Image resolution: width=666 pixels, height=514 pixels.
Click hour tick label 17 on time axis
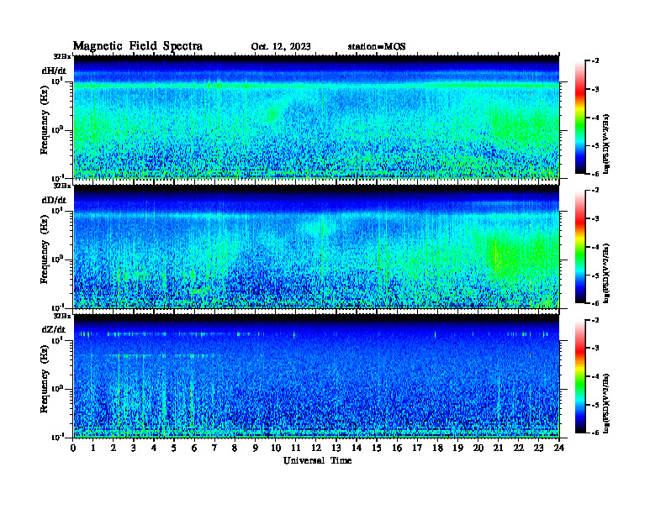pyautogui.click(x=417, y=448)
